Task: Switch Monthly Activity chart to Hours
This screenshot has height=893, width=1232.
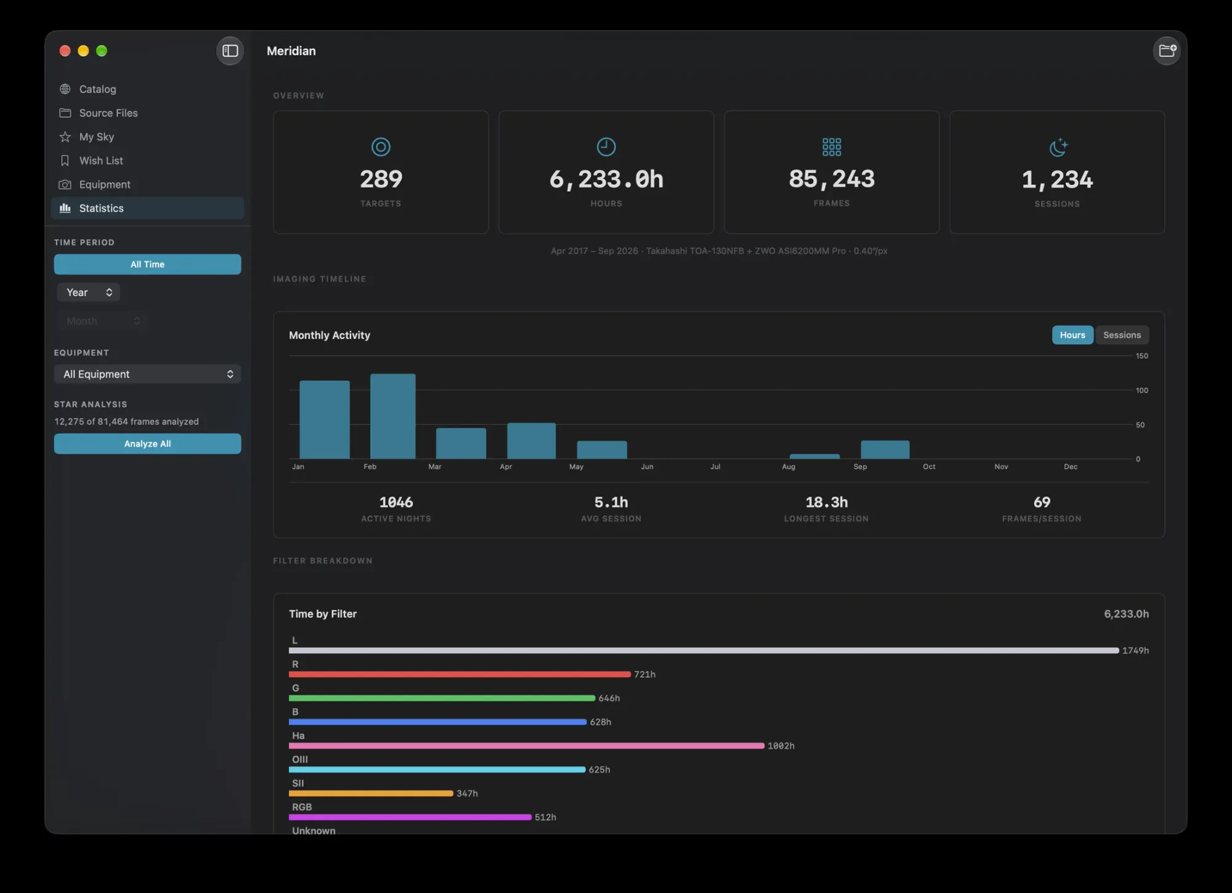Action: pos(1072,335)
